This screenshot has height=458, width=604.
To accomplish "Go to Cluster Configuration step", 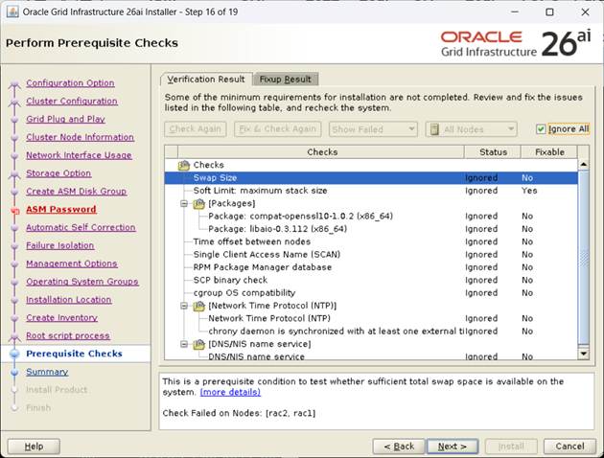I will click(72, 102).
